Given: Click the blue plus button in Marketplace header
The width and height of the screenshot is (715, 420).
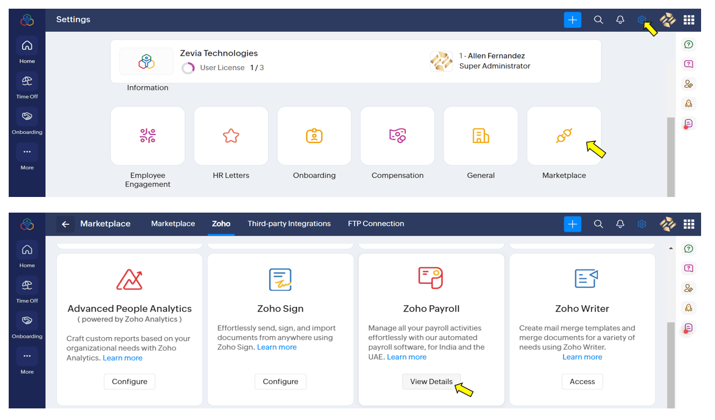Looking at the screenshot, I should coord(572,224).
